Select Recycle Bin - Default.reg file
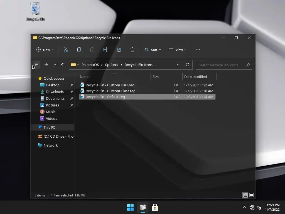The height and width of the screenshot is (214, 285). coord(147,97)
